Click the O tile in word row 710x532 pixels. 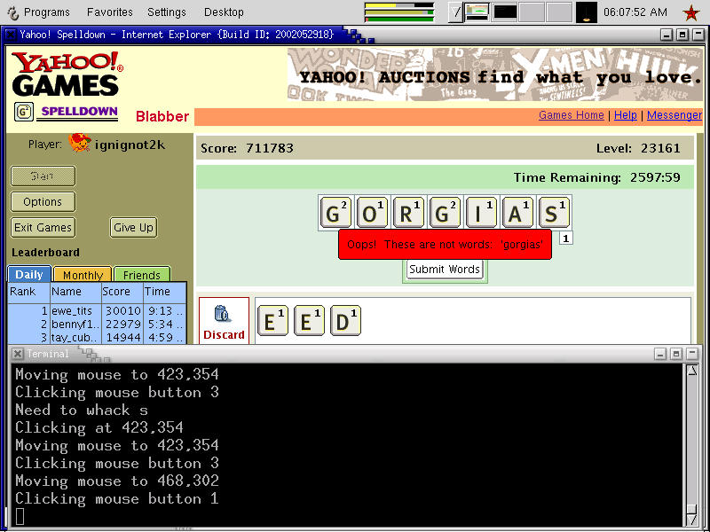372,213
